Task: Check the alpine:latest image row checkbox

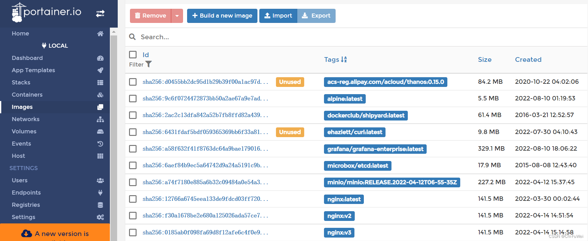Action: [133, 99]
